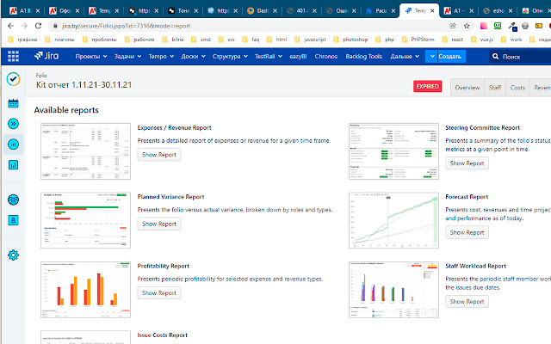Show the Steering Committee Report
Image resolution: width=551 pixels, height=344 pixels.
click(467, 163)
